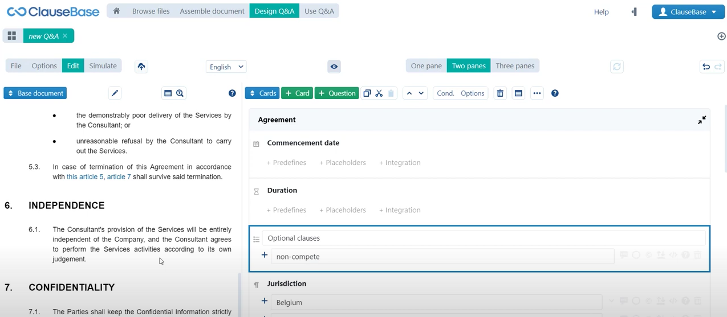This screenshot has width=727, height=317.
Task: Click the scissors cut icon
Action: 379,93
